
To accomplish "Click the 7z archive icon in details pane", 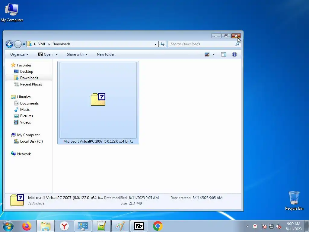I will click(x=17, y=200).
